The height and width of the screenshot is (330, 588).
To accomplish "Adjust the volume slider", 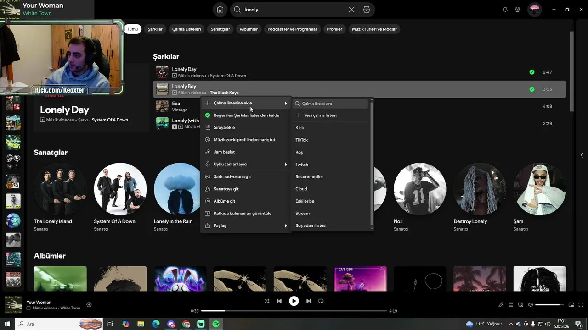I will tap(549, 305).
